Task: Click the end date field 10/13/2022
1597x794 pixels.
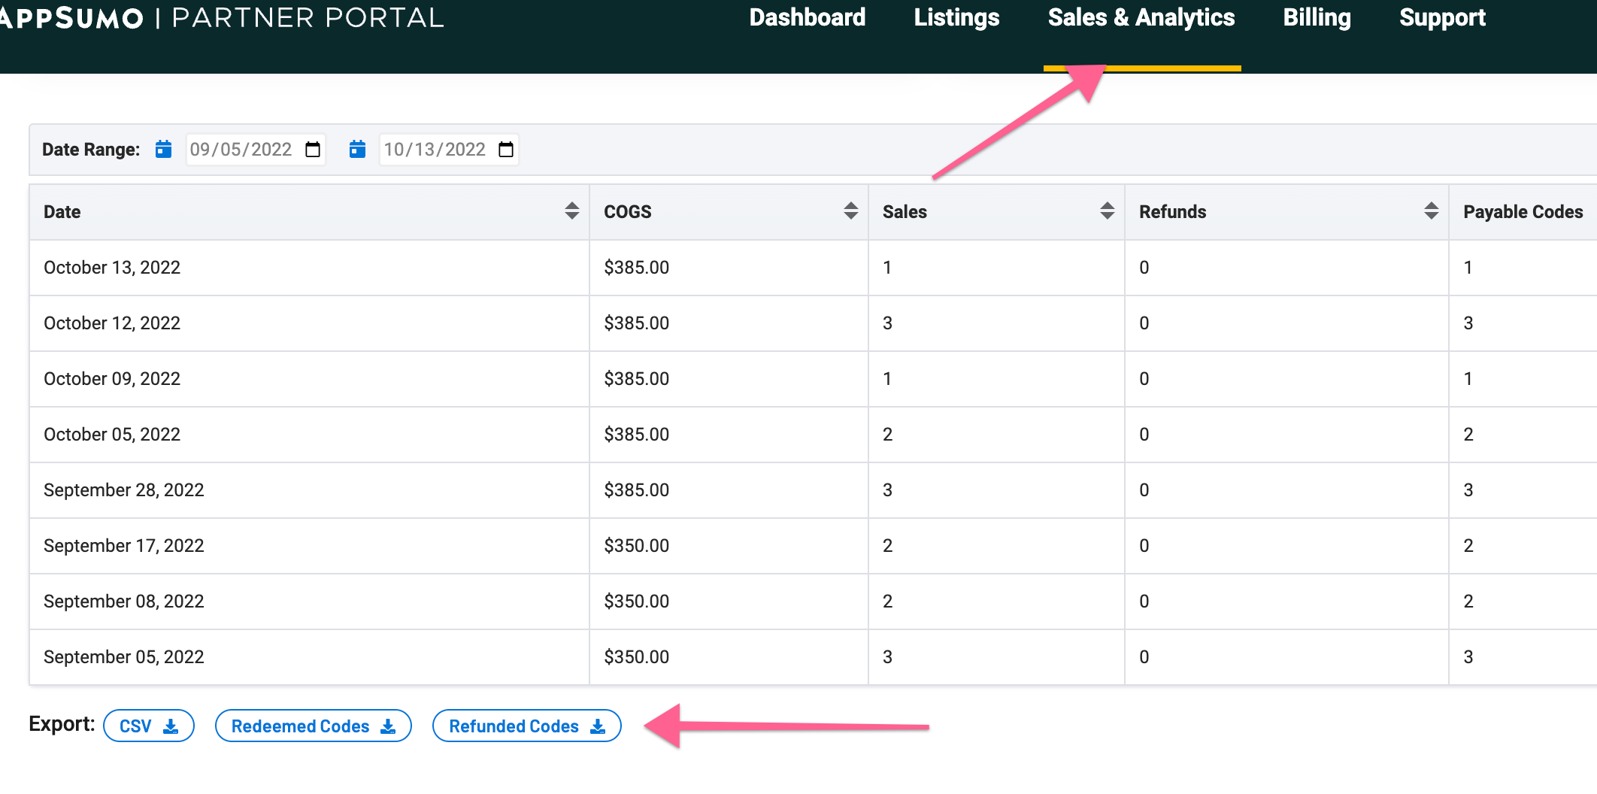Action: pyautogui.click(x=435, y=150)
